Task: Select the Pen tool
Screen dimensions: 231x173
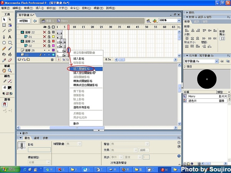Action: click(4, 37)
